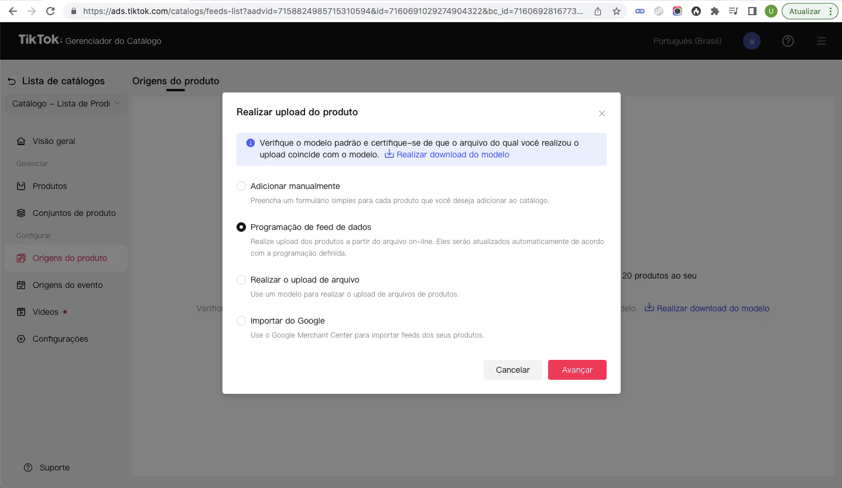Viewport: 842px width, 488px height.
Task: Open the user avatar in TikTok header
Action: (x=752, y=41)
